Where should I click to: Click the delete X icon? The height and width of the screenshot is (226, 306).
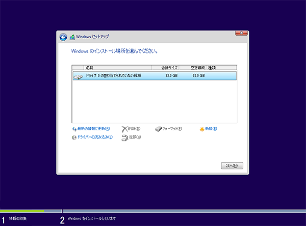(x=124, y=129)
